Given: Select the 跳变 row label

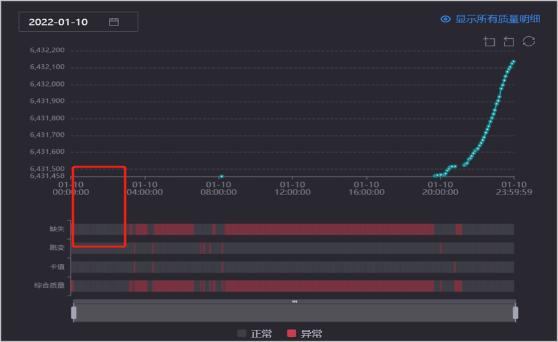Looking at the screenshot, I should [57, 247].
